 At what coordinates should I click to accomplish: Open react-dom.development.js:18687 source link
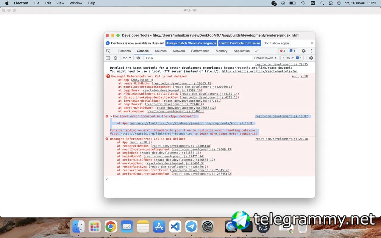(x=282, y=116)
